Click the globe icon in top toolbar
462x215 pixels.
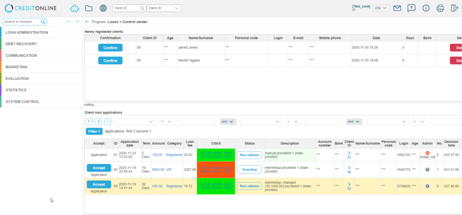pos(103,8)
